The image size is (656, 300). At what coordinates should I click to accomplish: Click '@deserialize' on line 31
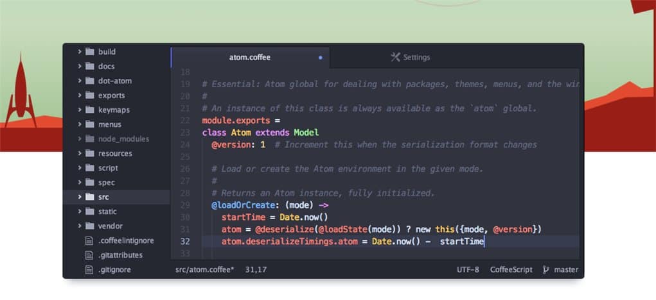(285, 229)
